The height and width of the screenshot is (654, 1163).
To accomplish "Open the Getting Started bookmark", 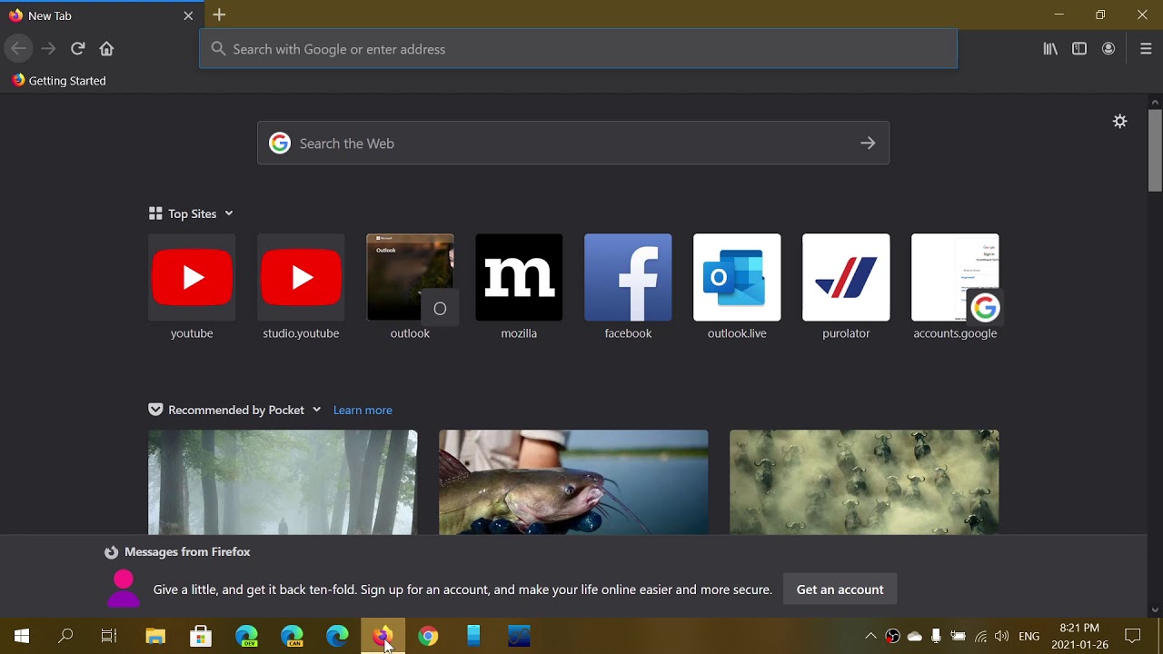I will pyautogui.click(x=59, y=81).
